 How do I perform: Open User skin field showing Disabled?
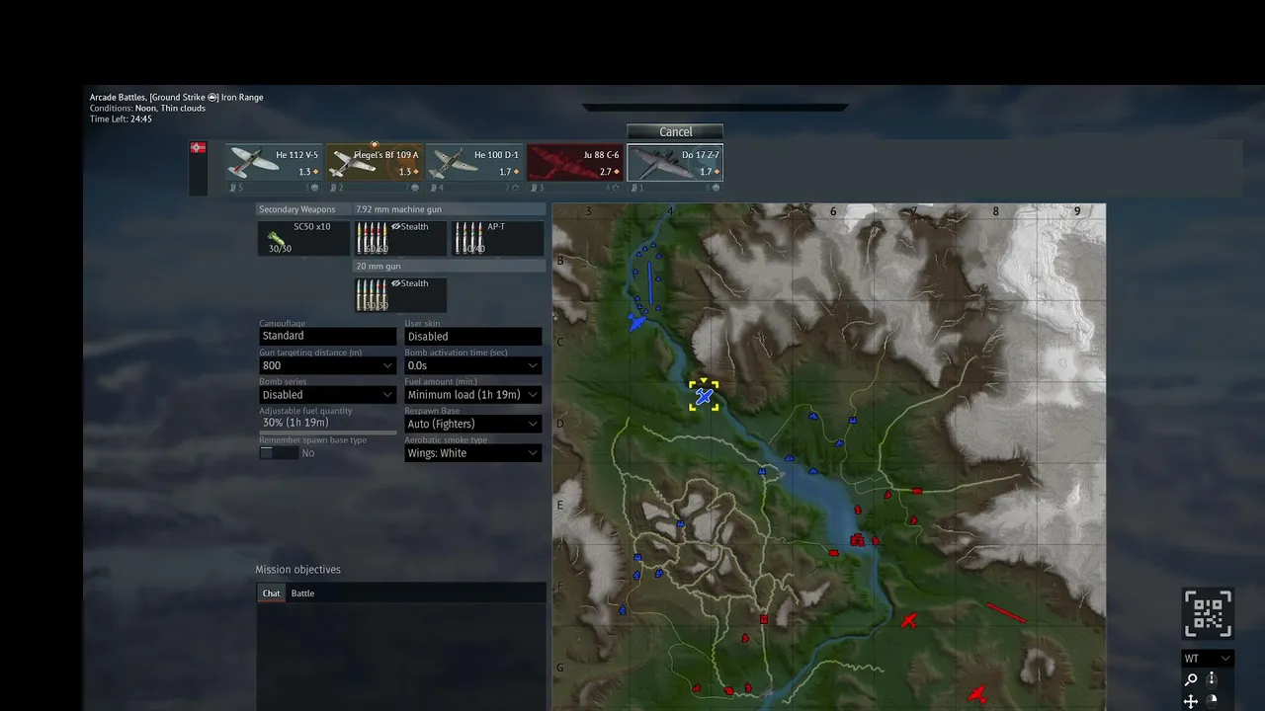click(472, 336)
